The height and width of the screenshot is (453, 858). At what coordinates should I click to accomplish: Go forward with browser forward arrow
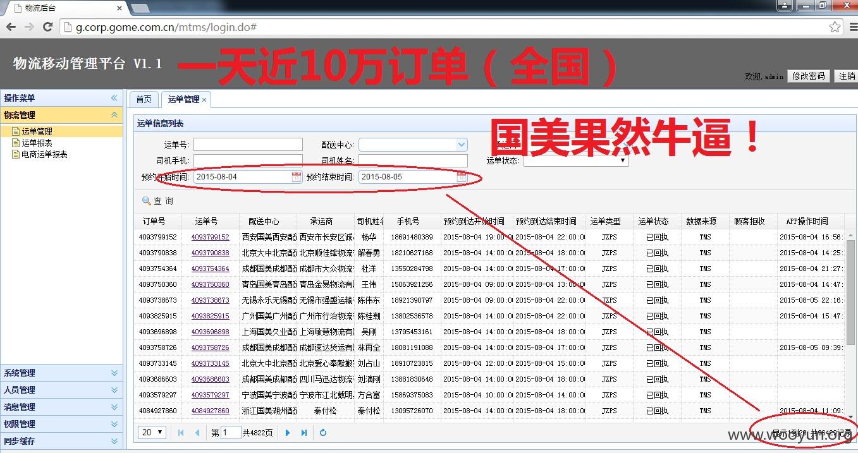pos(29,27)
